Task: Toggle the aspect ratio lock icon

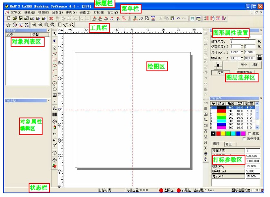Action: 259,58
